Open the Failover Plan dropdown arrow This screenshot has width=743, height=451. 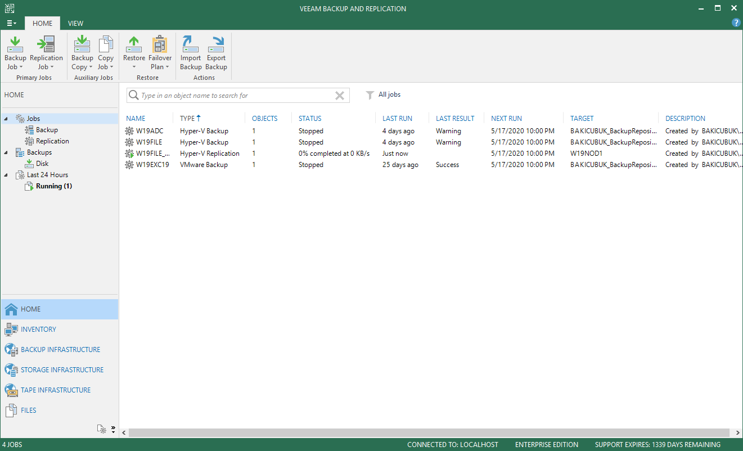167,67
